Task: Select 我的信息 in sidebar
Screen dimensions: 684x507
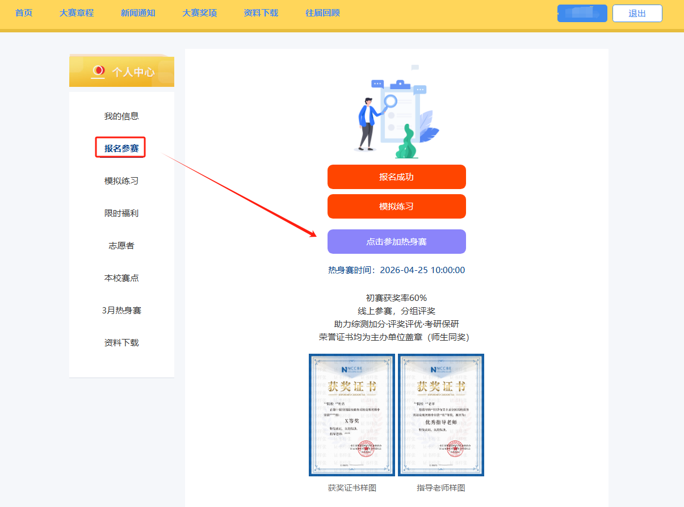Action: click(121, 116)
